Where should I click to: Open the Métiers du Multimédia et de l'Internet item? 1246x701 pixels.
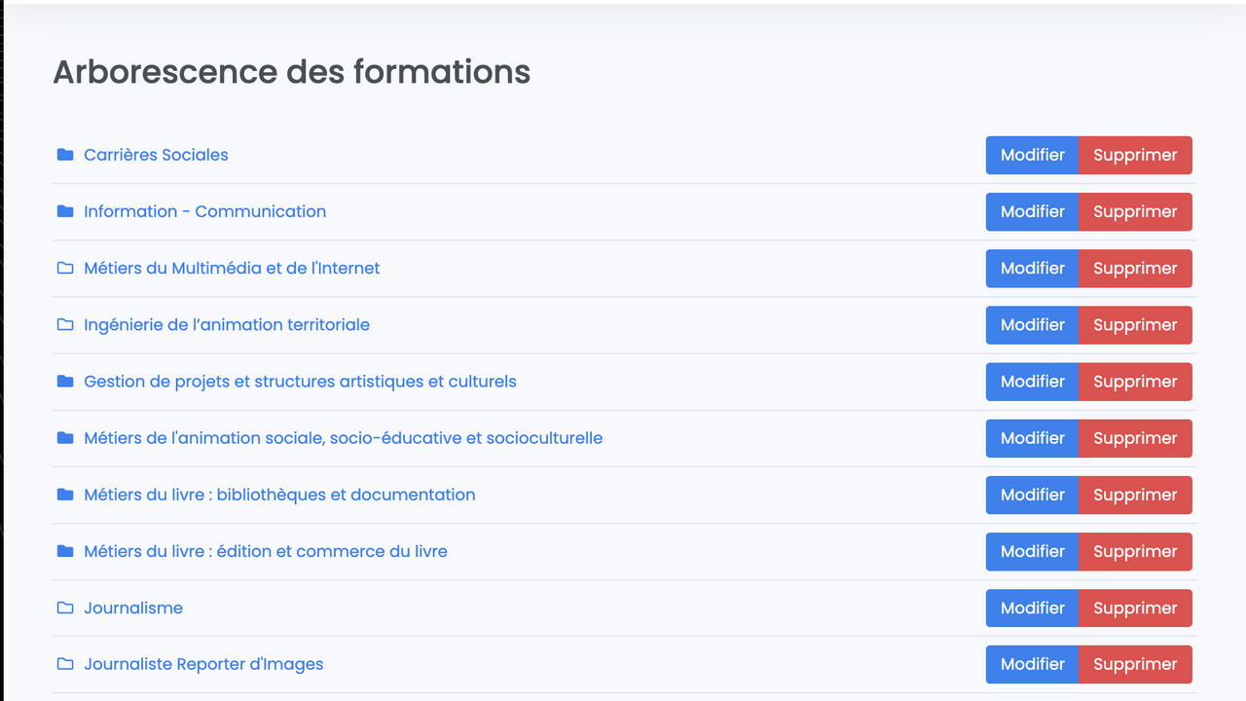tap(232, 268)
